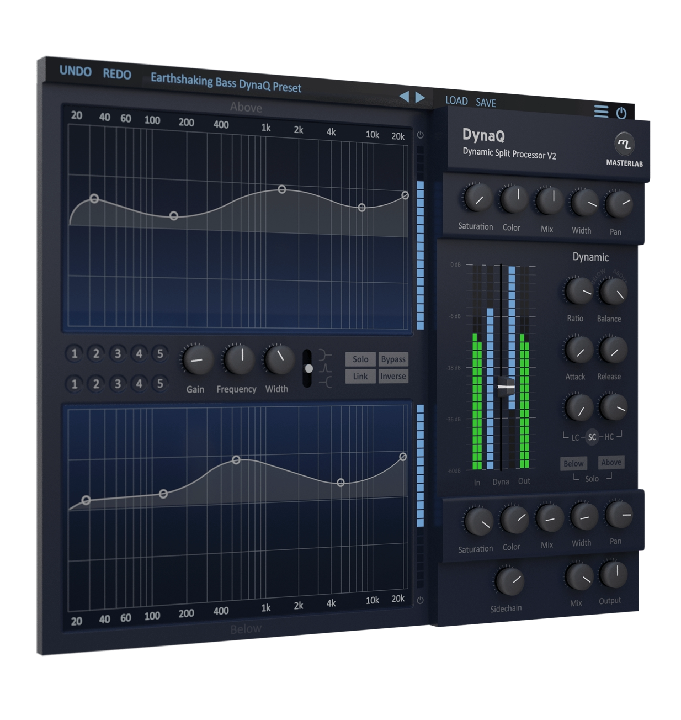Select band 5 in lower band row

160,384
